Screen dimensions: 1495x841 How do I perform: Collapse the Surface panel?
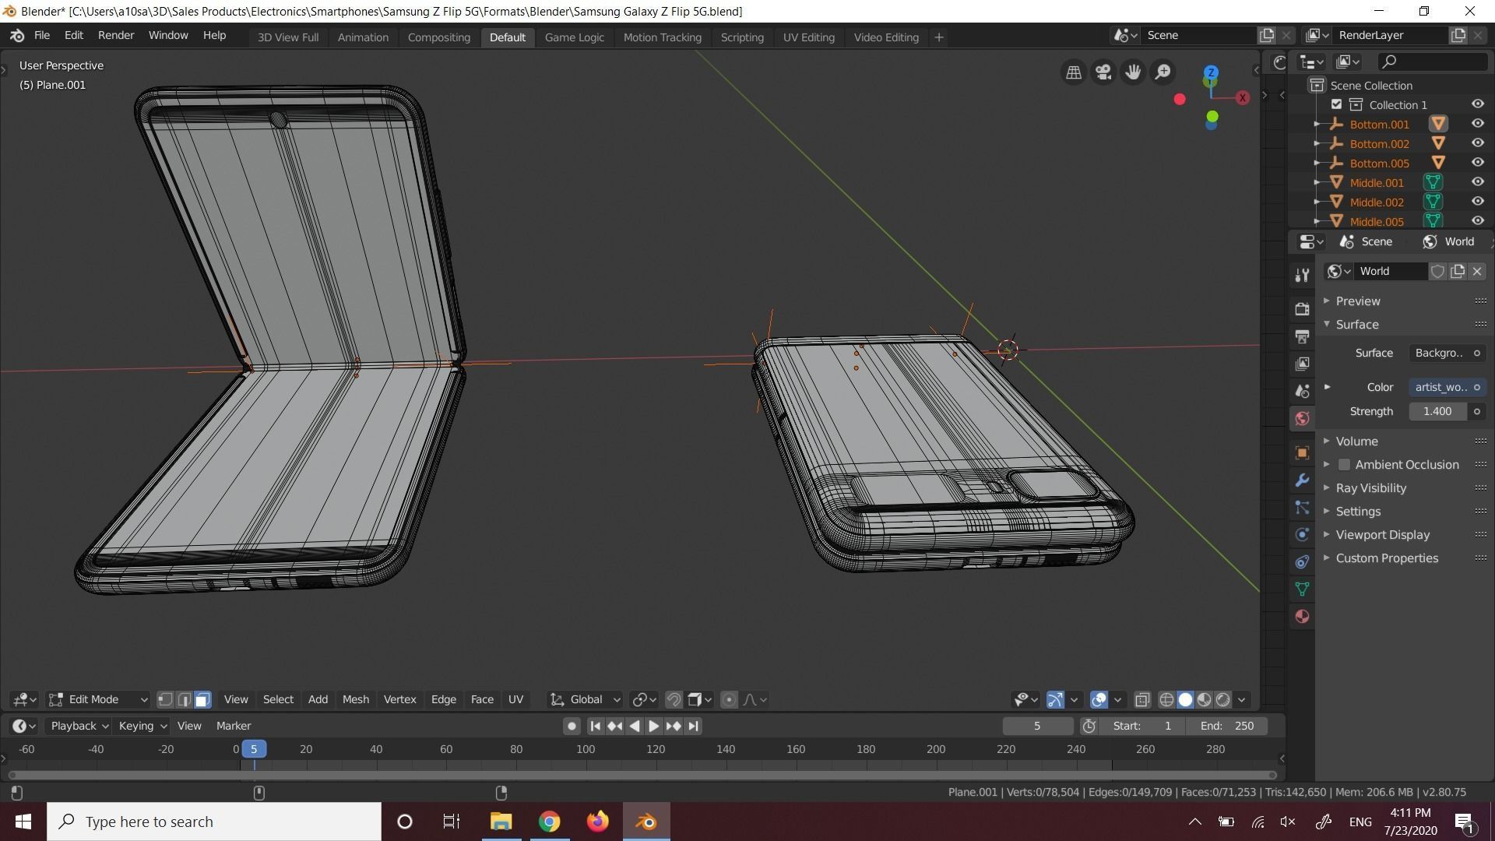pyautogui.click(x=1356, y=325)
